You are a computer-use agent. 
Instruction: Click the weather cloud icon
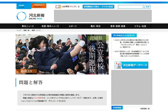coord(58,7)
